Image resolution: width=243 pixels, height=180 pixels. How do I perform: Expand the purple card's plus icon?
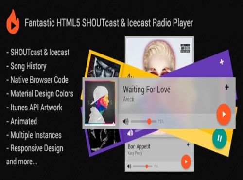click(x=222, y=62)
